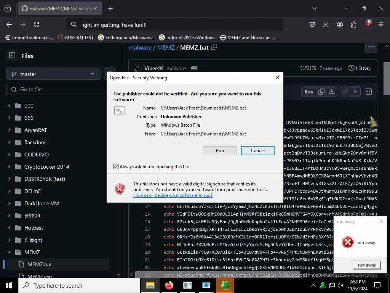The width and height of the screenshot is (390, 293).
Task: Open the Firefox hamburger menu
Action: 381,24
